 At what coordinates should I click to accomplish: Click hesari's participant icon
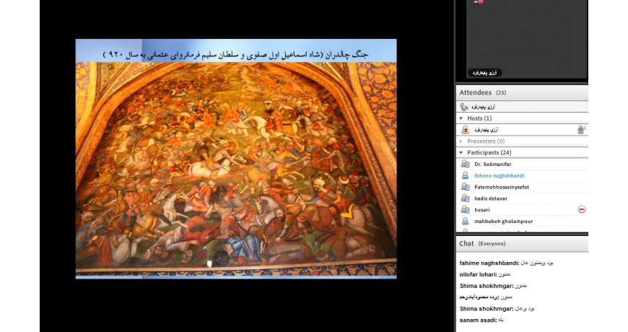(x=465, y=209)
